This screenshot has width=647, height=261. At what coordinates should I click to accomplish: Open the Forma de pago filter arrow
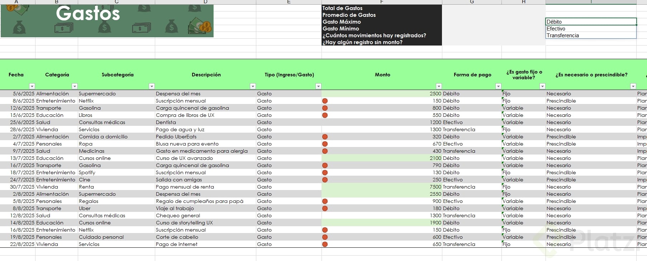click(498, 86)
